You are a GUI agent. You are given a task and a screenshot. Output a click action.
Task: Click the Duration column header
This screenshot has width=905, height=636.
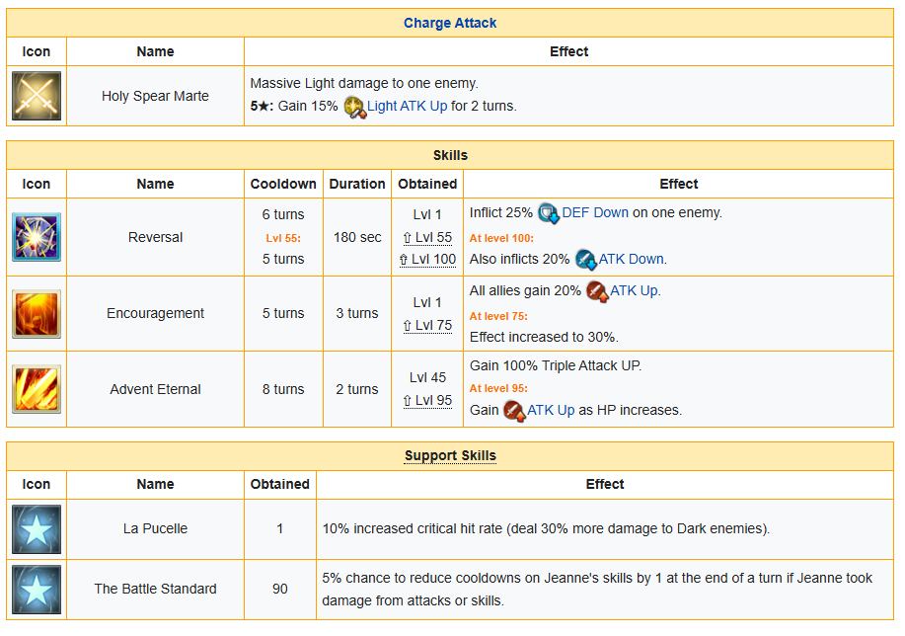(x=357, y=184)
